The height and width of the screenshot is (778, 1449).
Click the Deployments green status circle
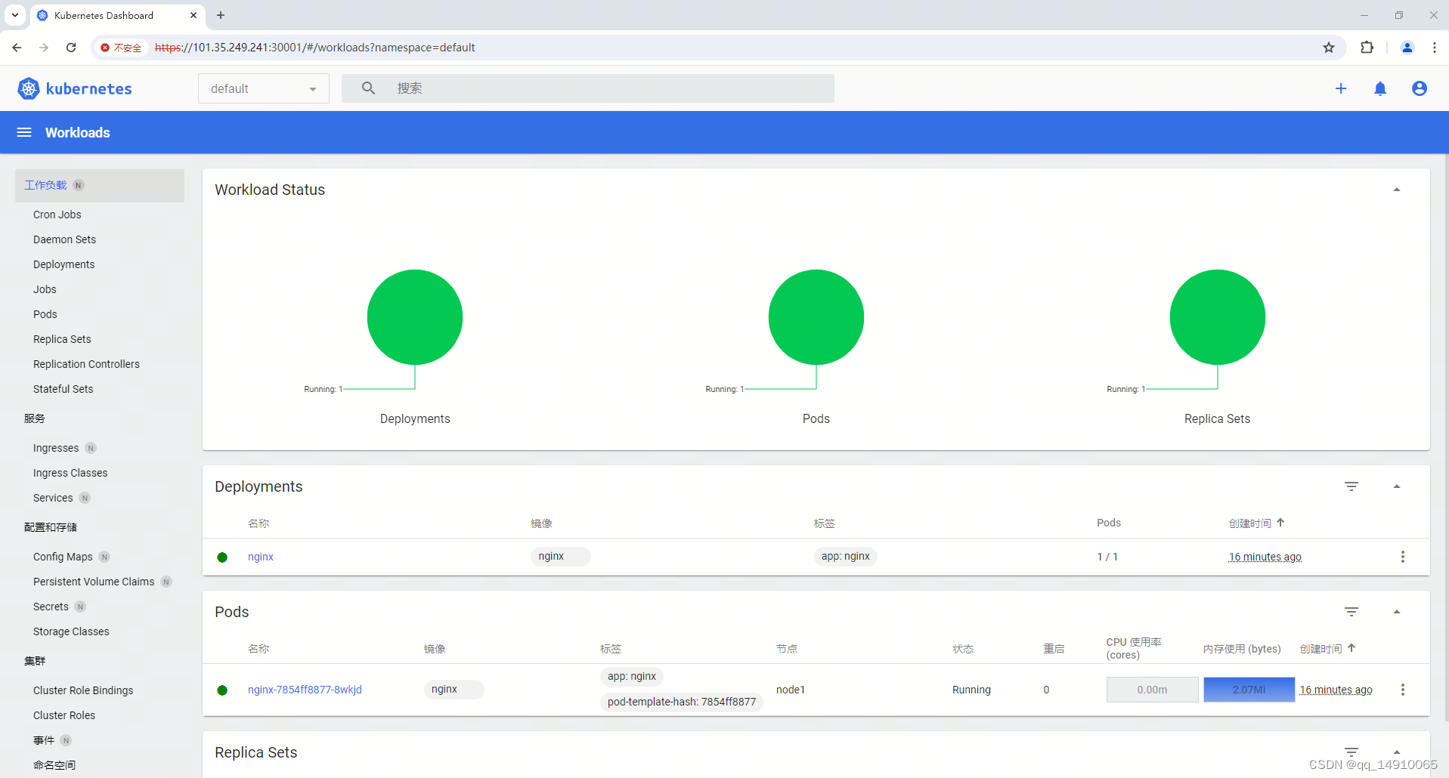pyautogui.click(x=415, y=317)
